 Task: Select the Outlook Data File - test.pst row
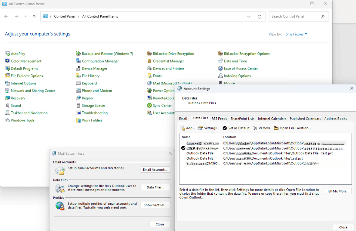coord(263,153)
